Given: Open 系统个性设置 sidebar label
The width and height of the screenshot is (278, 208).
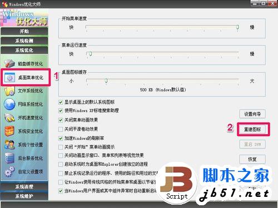Looking at the screenshot, I should pyautogui.click(x=31, y=145).
